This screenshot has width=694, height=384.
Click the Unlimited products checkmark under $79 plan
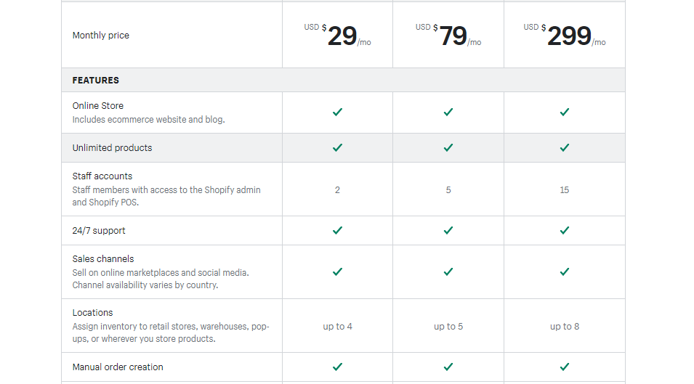coord(448,147)
